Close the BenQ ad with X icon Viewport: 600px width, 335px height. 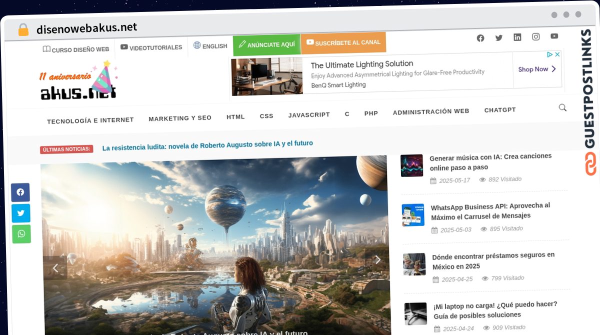[x=557, y=54]
